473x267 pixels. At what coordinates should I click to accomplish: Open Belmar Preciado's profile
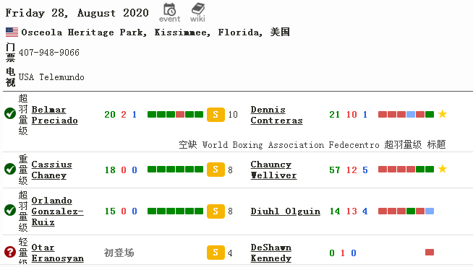click(x=54, y=115)
